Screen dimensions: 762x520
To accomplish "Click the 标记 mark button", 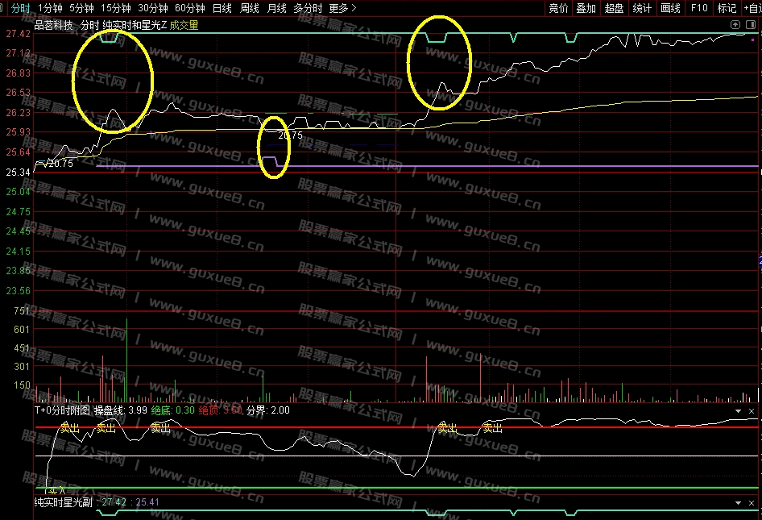I will 727,8.
